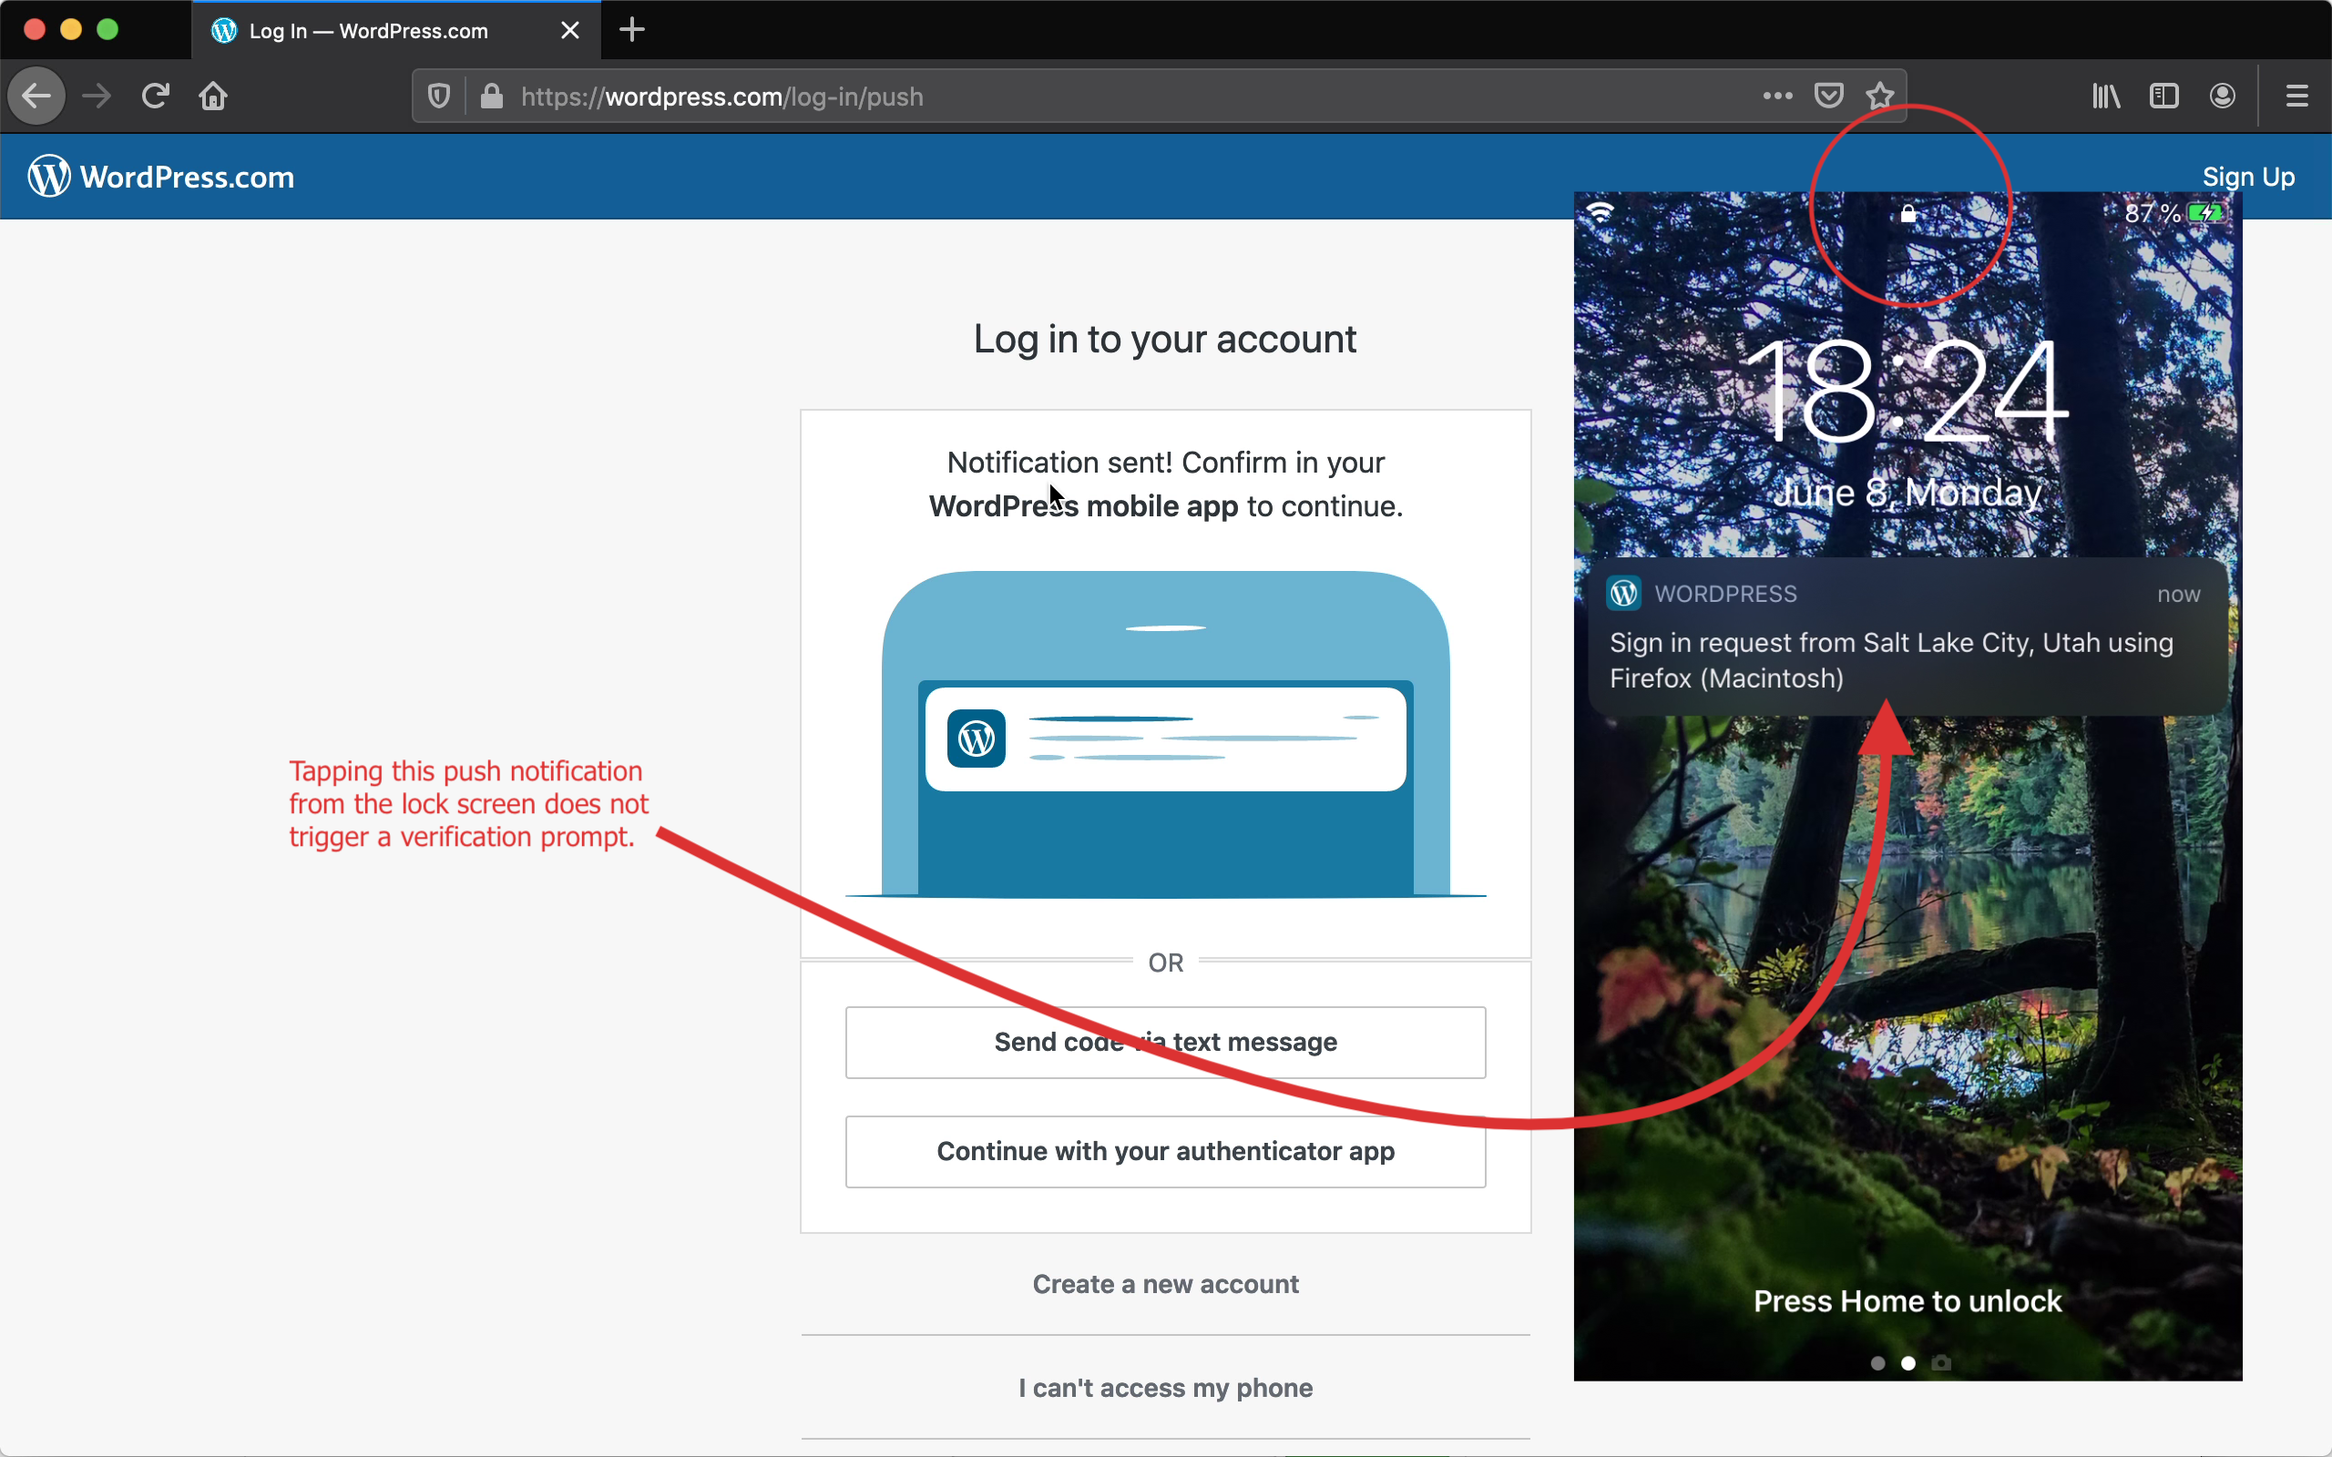
Task: Open the Library bookmarks icon
Action: pyautogui.click(x=2106, y=97)
